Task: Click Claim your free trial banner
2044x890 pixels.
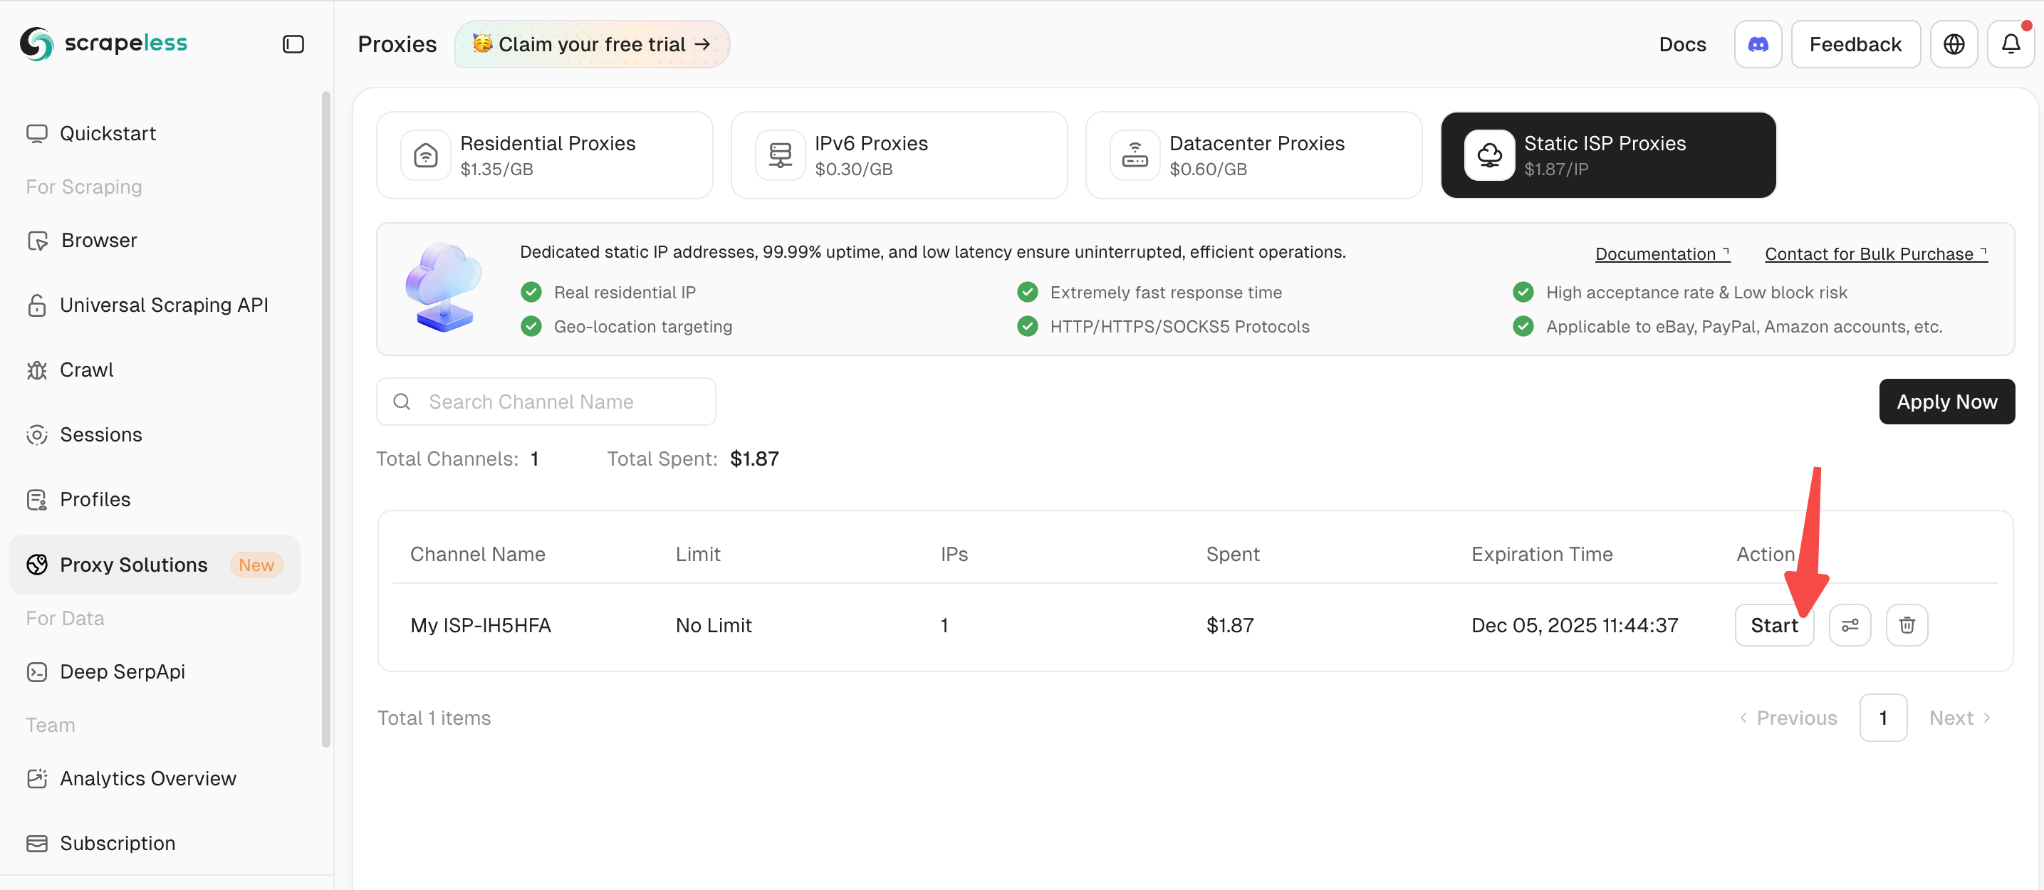Action: [591, 44]
